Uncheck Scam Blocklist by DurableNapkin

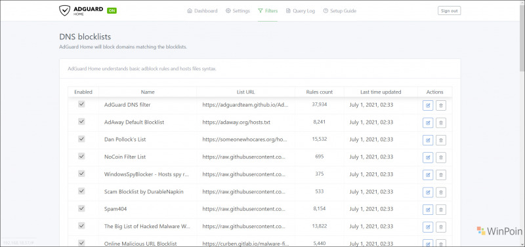(81, 191)
